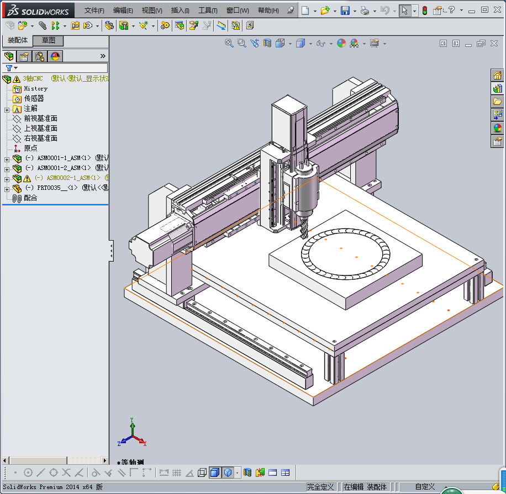Expand the ASM0001-1_ASM tree node
506x494 pixels.
click(x=7, y=158)
